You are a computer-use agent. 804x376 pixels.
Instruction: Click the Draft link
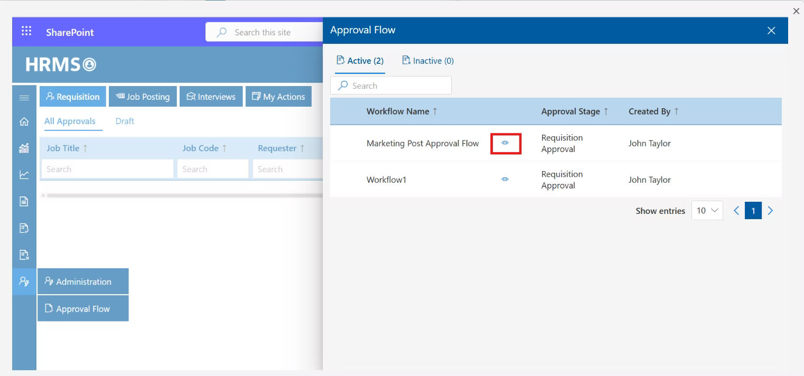pyautogui.click(x=125, y=121)
